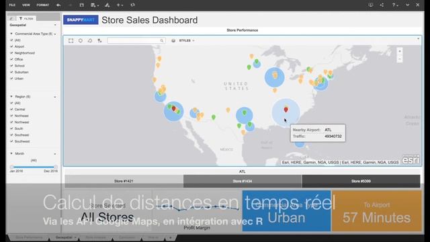Select the circle selection map tool

(x=81, y=40)
